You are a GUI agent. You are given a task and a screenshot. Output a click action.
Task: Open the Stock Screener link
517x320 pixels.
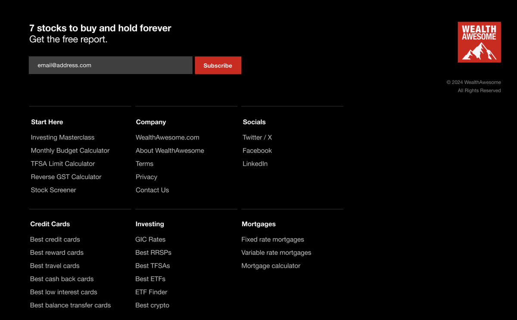click(53, 190)
